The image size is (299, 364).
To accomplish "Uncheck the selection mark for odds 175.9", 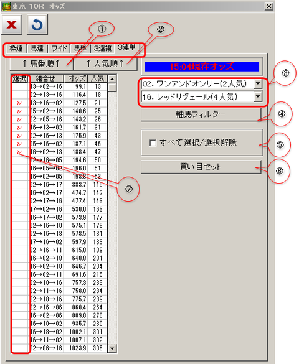I will 19,136.
